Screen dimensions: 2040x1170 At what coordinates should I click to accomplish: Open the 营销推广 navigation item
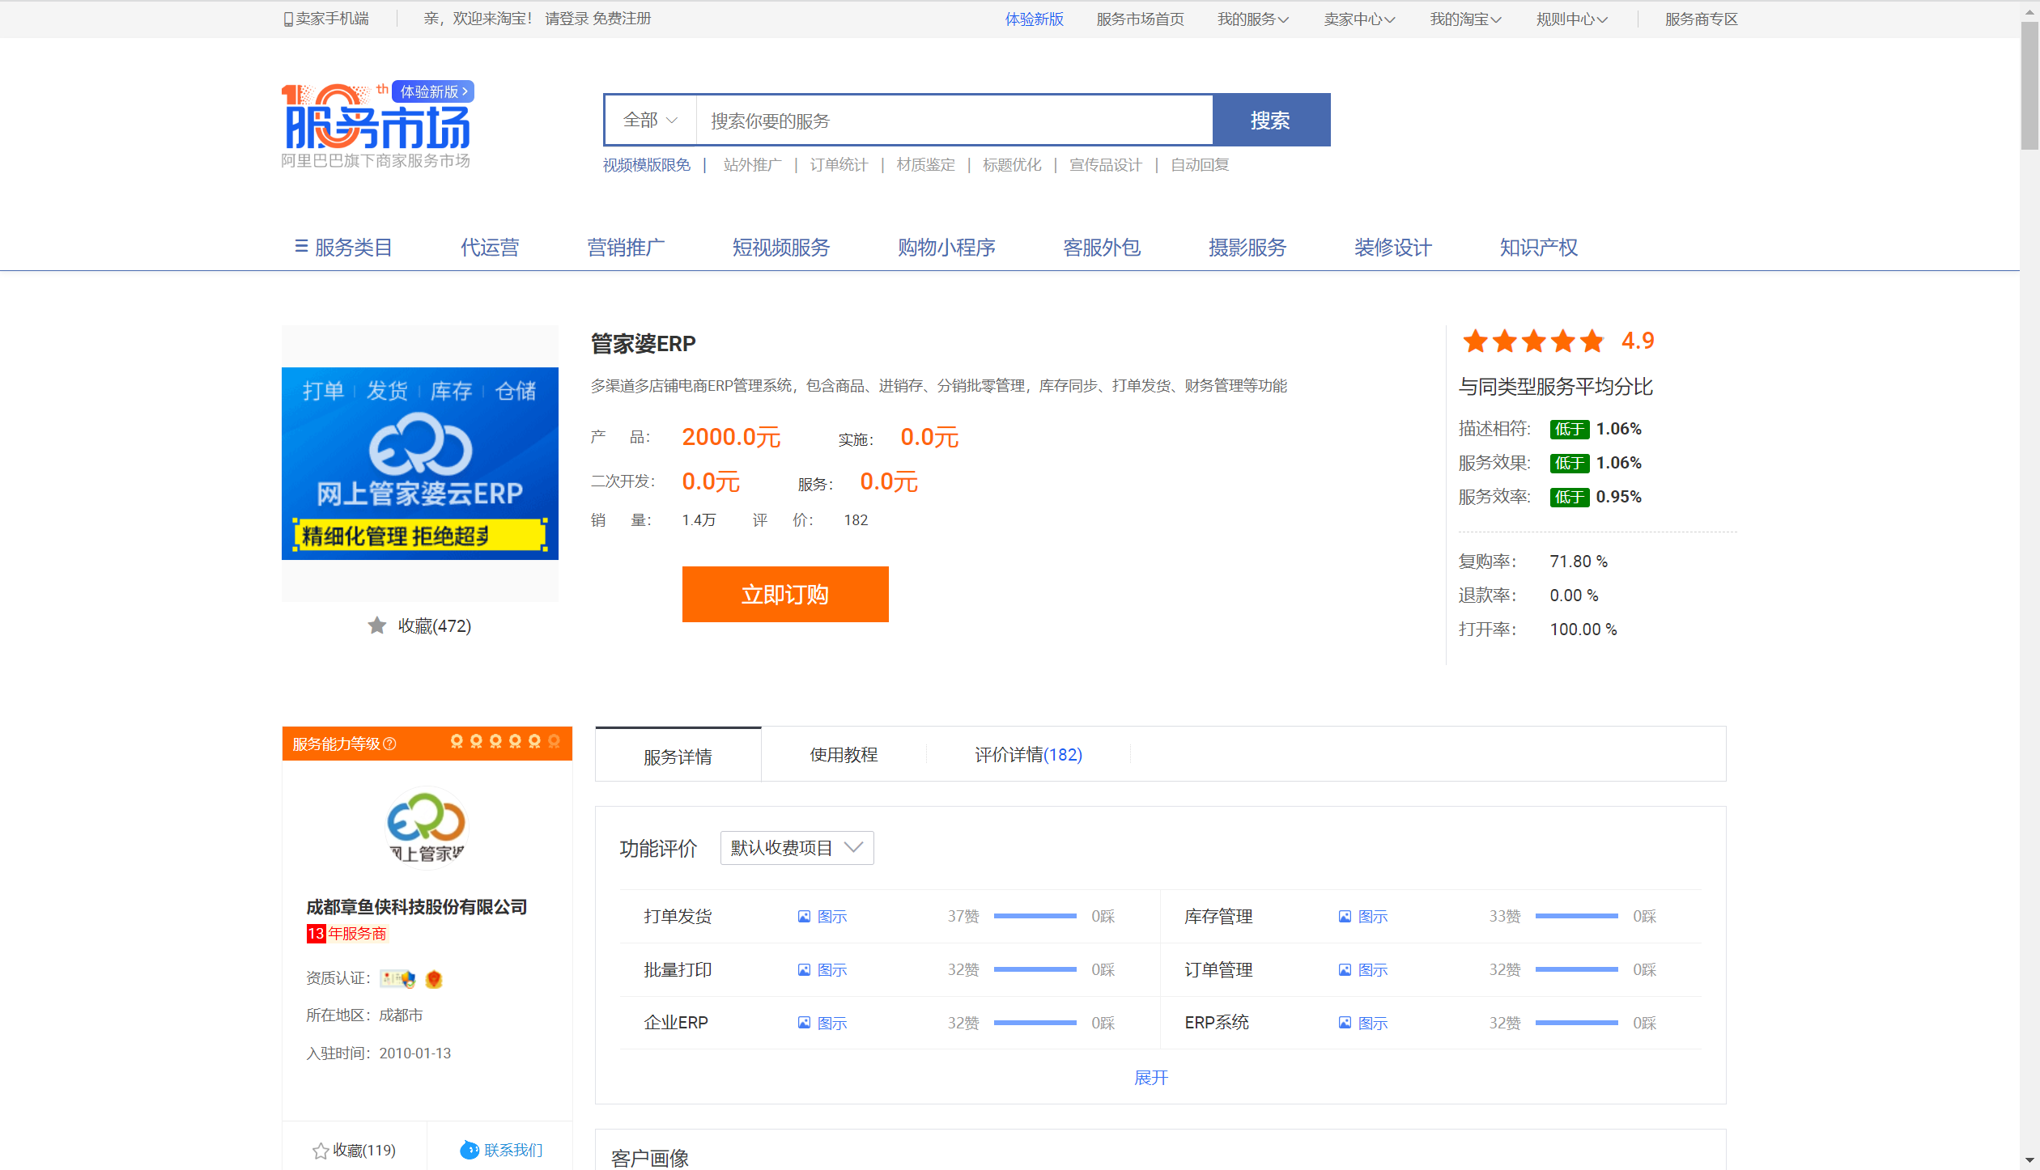[x=626, y=247]
